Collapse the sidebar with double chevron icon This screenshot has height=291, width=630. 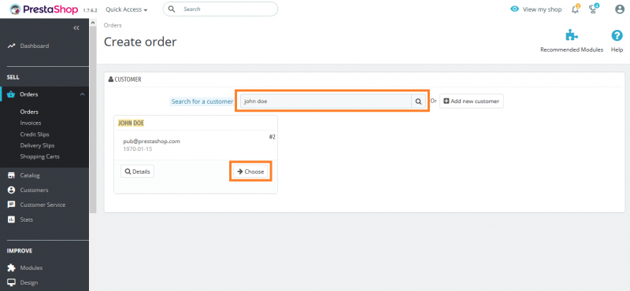click(76, 28)
